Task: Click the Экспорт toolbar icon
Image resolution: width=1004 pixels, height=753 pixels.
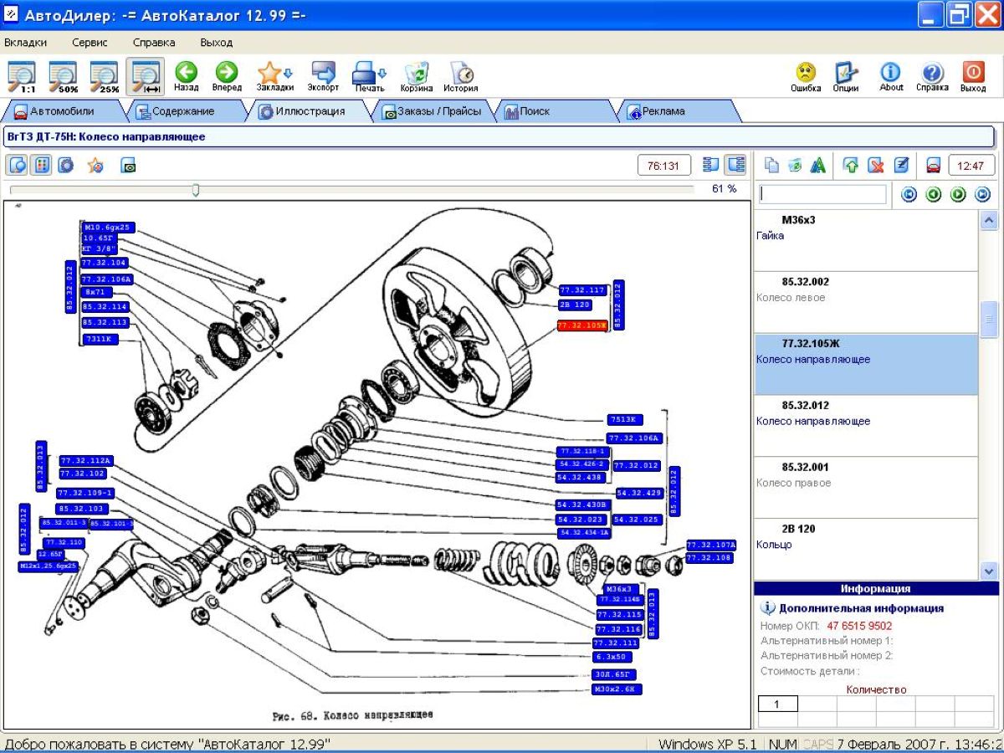Action: [x=323, y=76]
